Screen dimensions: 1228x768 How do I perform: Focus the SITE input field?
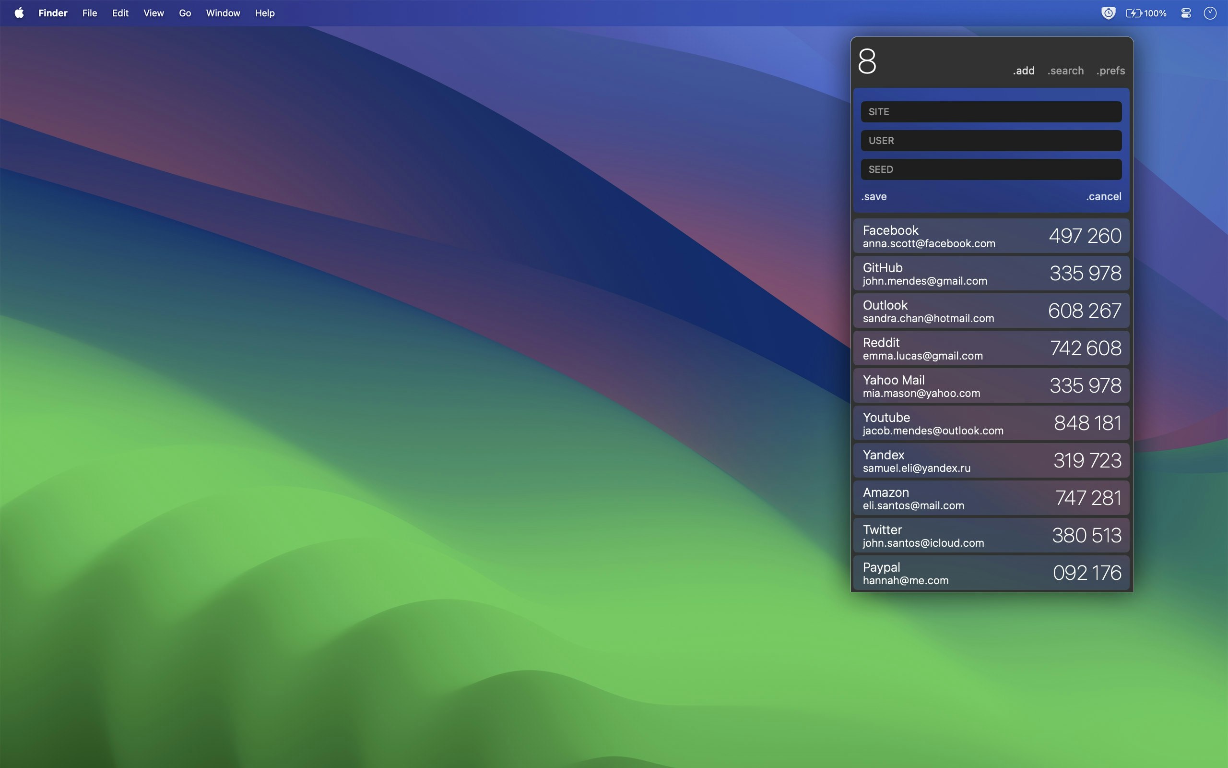(991, 112)
